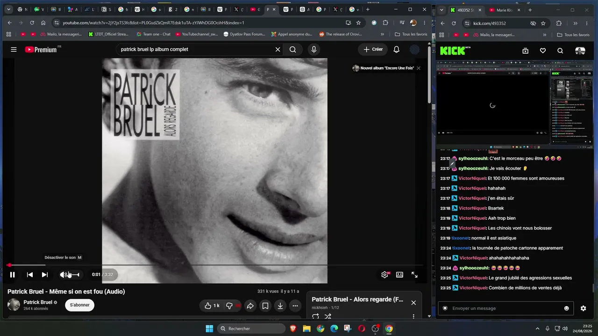
Task: Go back in the YouTube browser window
Action: [10, 23]
